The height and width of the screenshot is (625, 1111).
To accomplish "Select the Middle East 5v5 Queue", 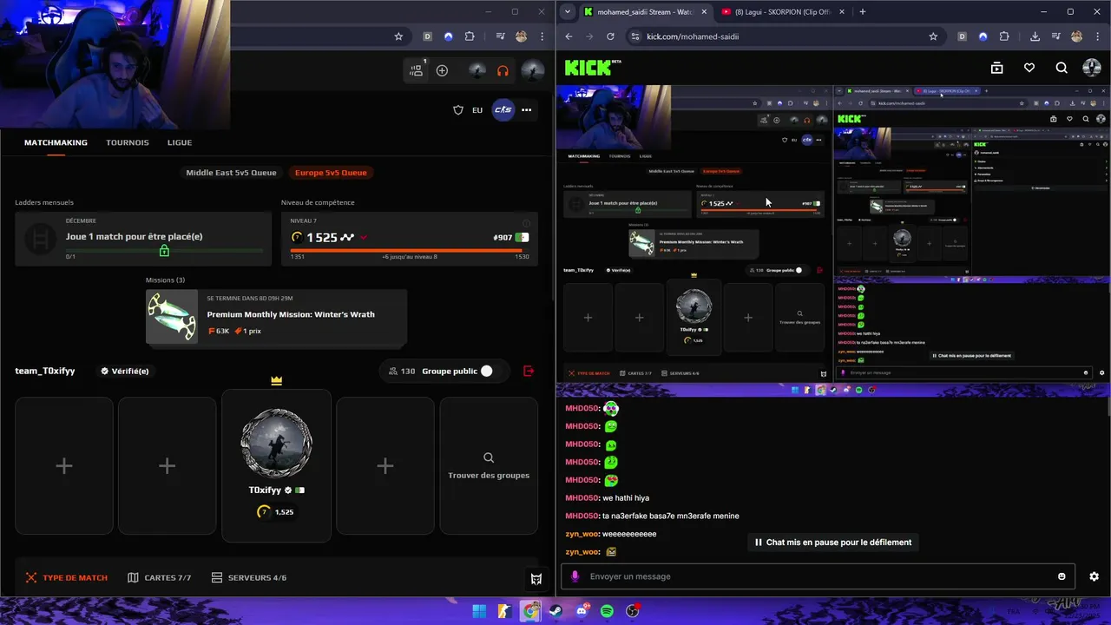I will (x=231, y=172).
